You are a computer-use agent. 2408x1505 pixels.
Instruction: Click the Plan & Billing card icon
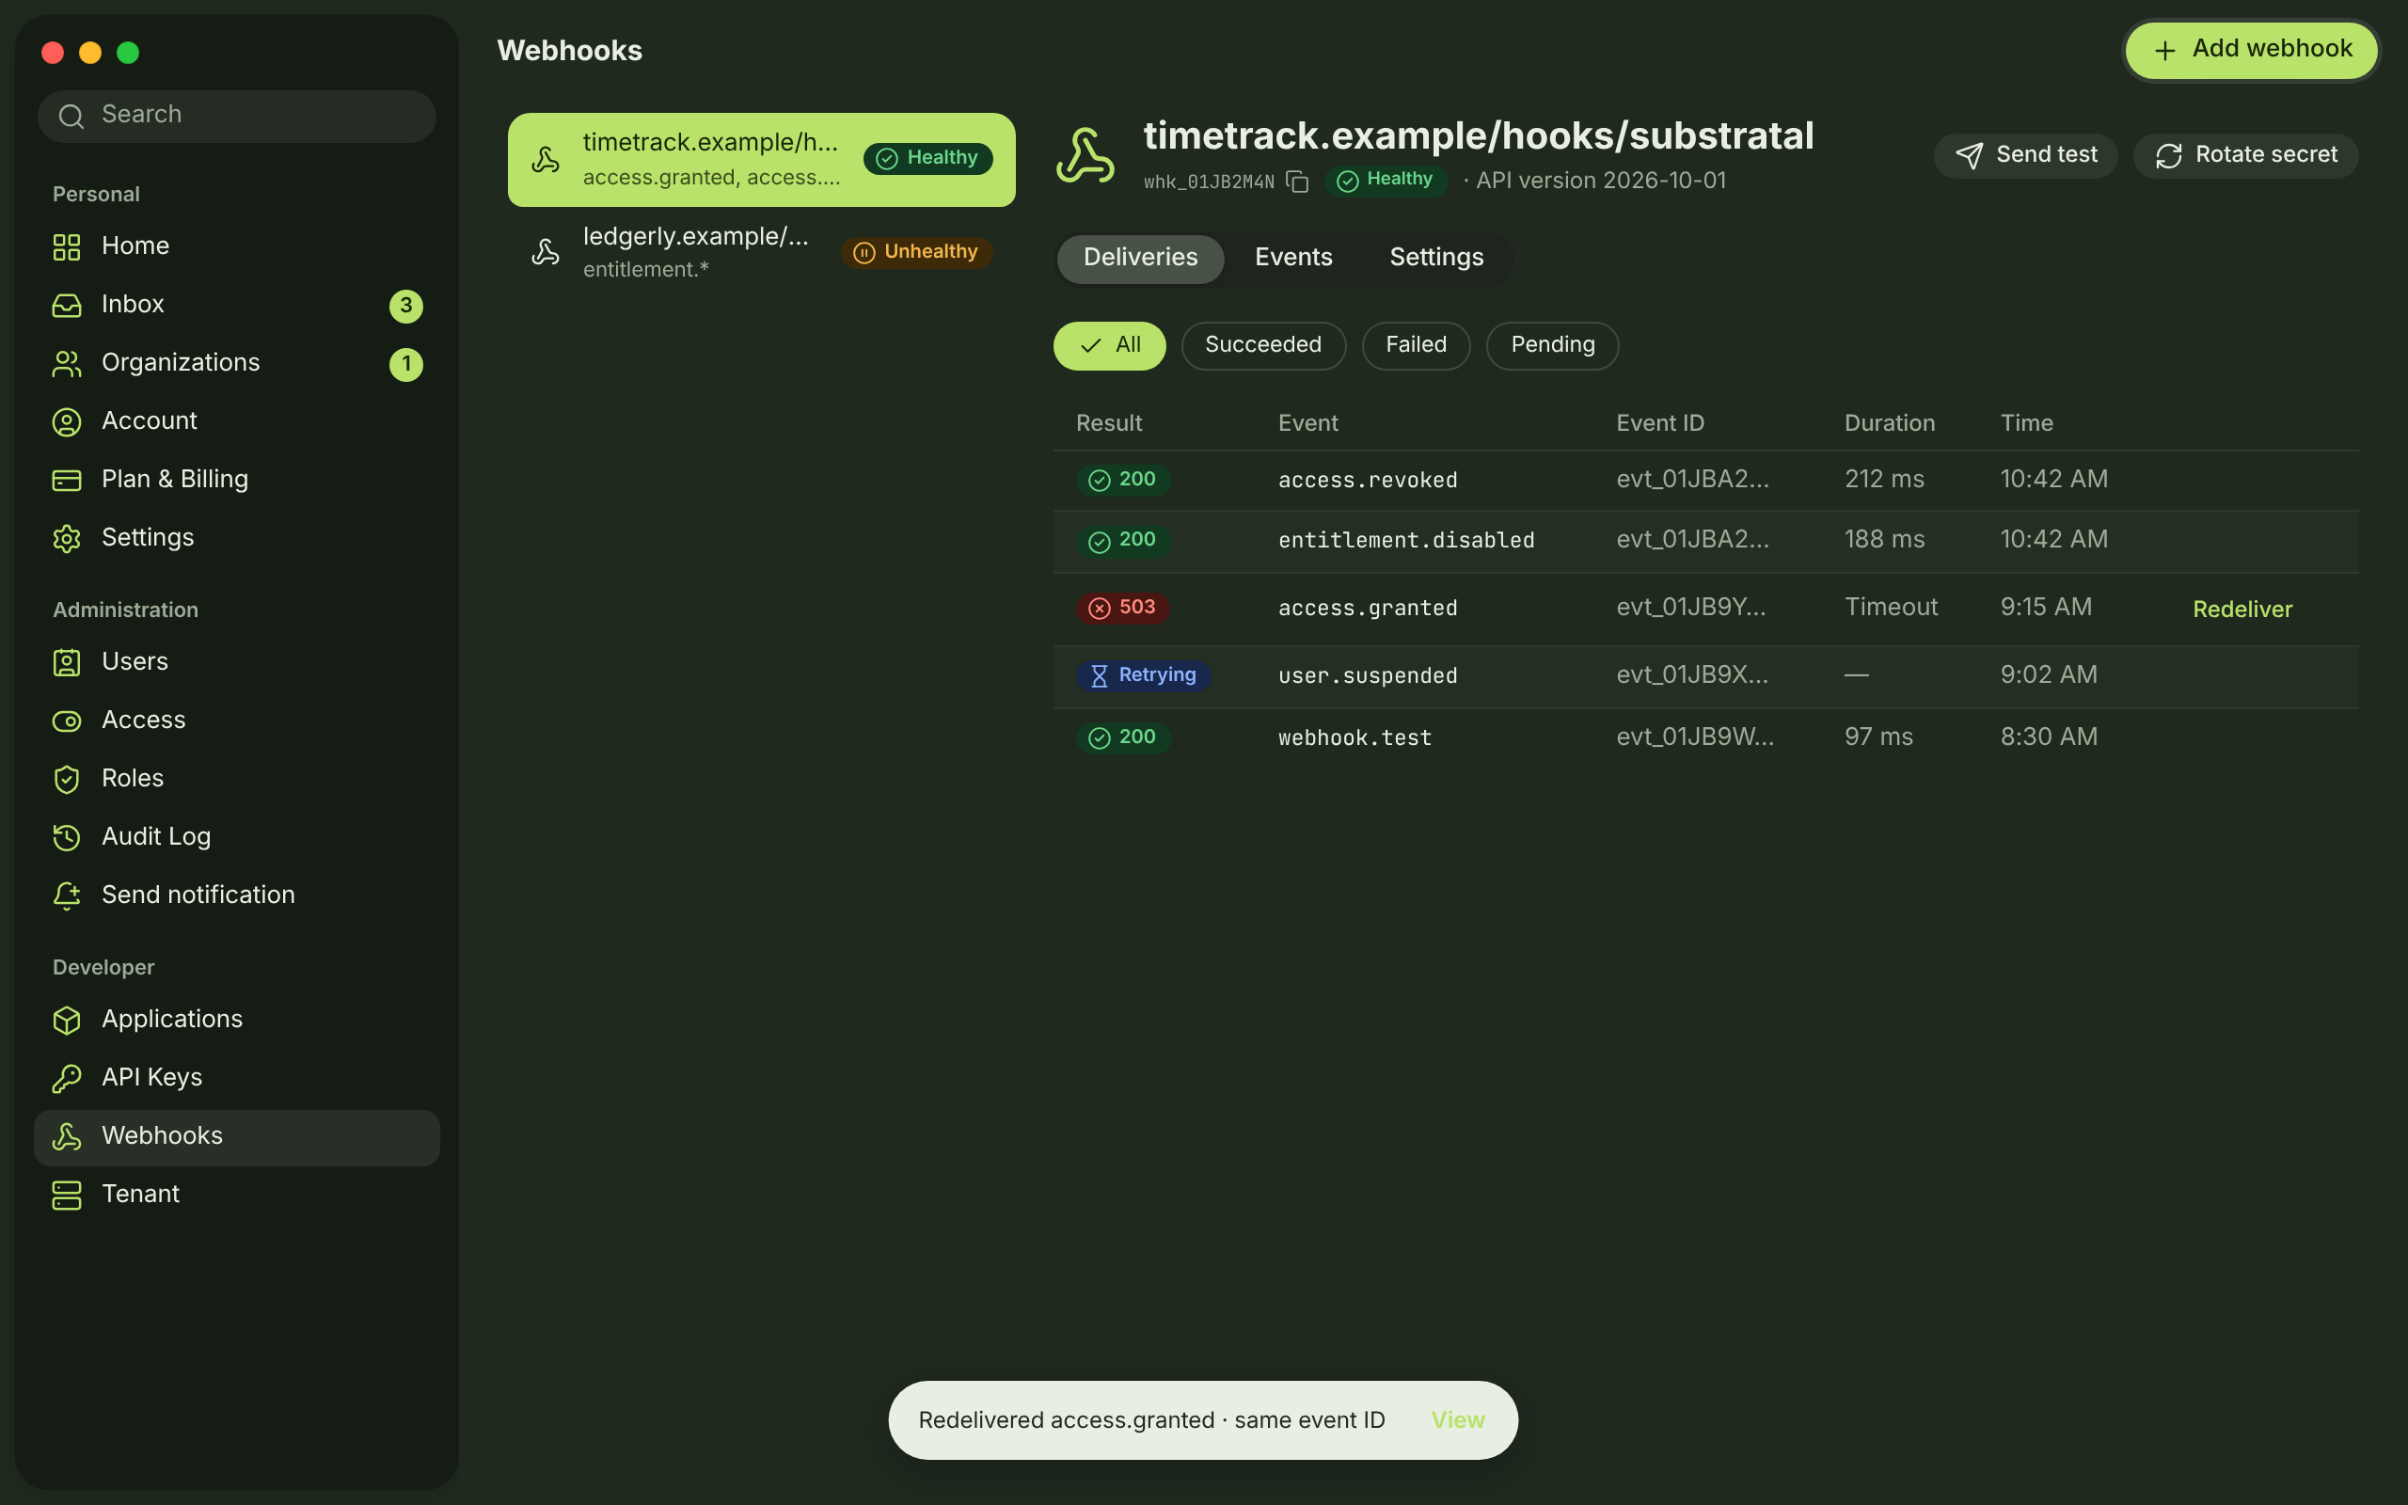tap(67, 480)
